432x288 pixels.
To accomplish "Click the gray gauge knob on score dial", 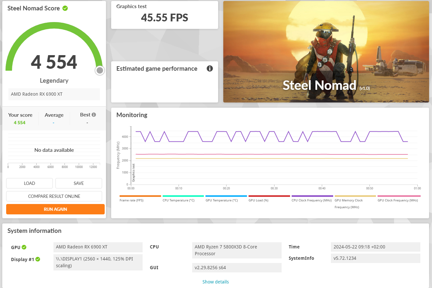I will point(100,70).
